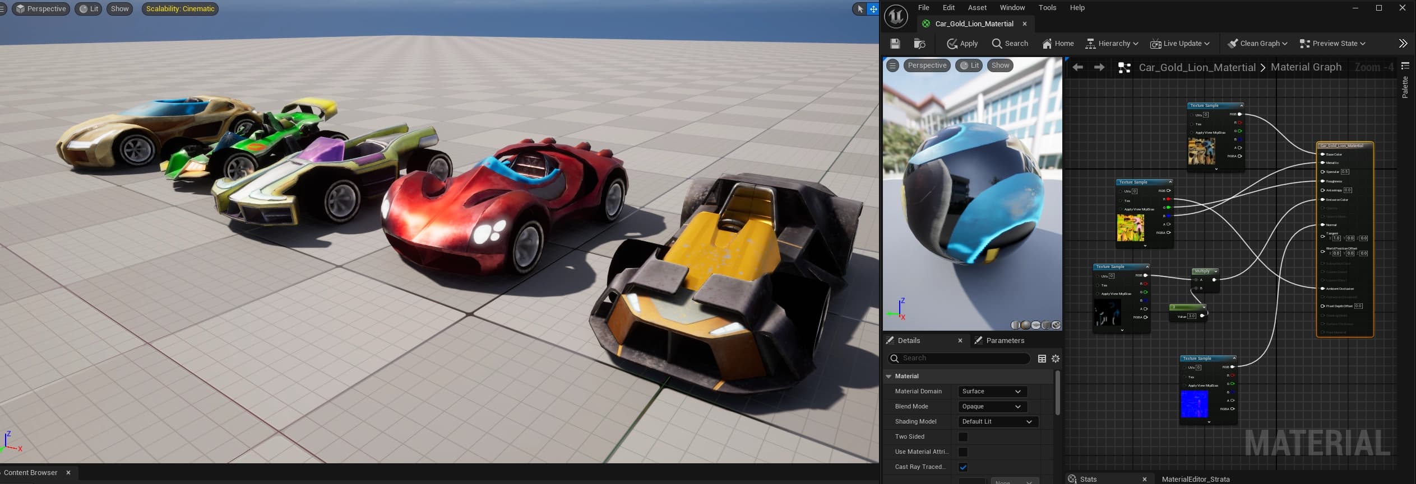Click the Browse to asset icon

click(x=919, y=44)
